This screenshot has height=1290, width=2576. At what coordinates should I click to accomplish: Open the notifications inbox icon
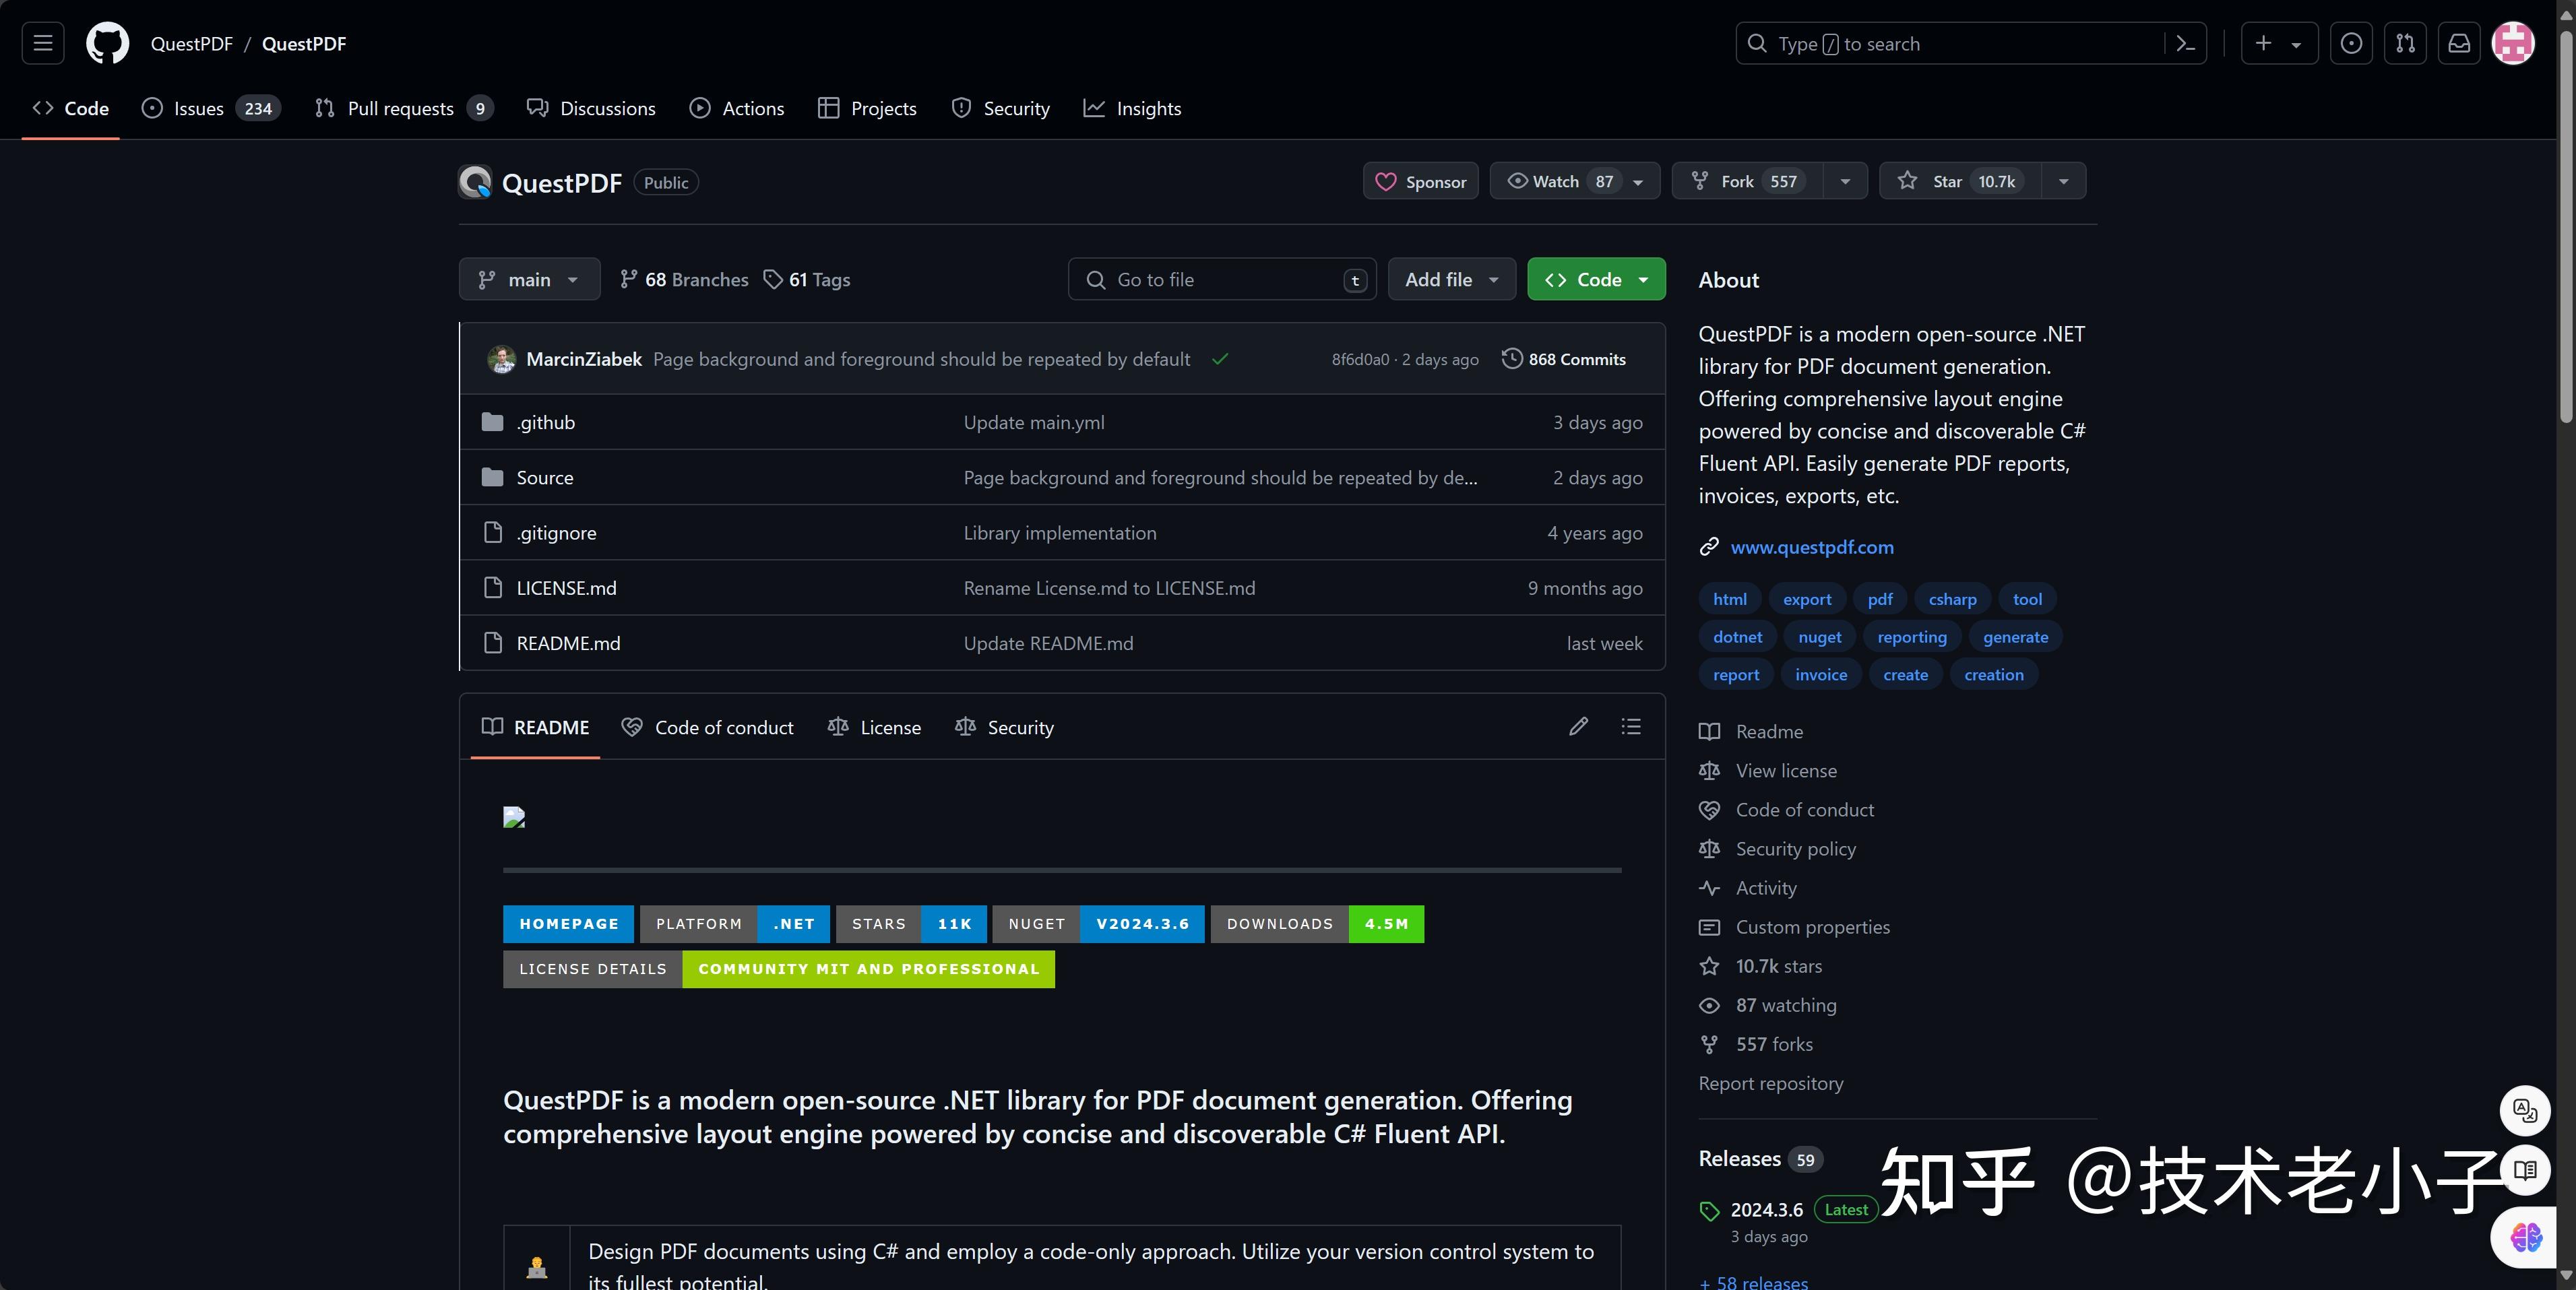click(x=2459, y=43)
